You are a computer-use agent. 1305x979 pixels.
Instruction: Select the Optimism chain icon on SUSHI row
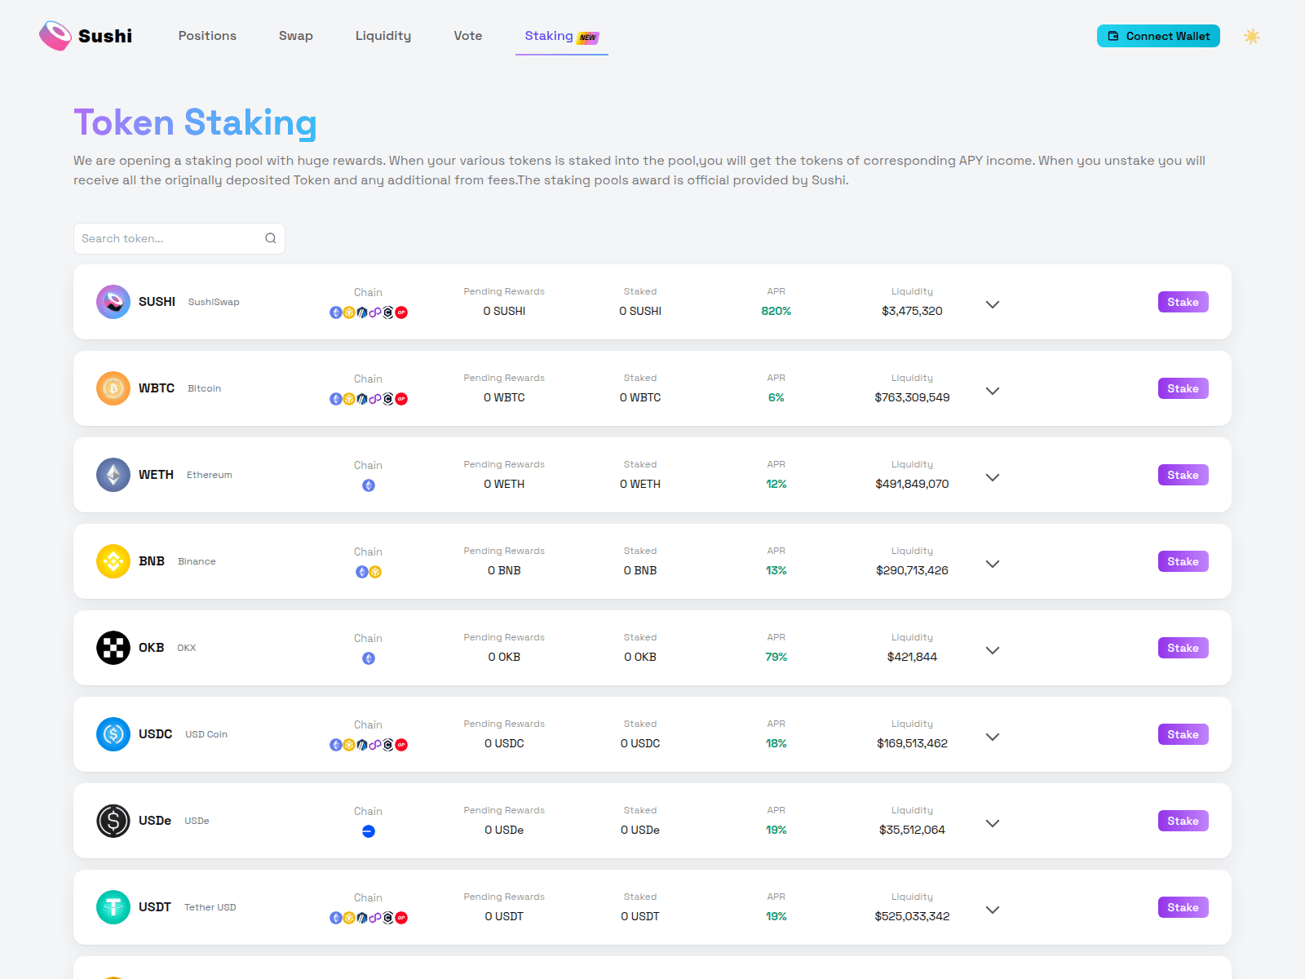coord(400,312)
